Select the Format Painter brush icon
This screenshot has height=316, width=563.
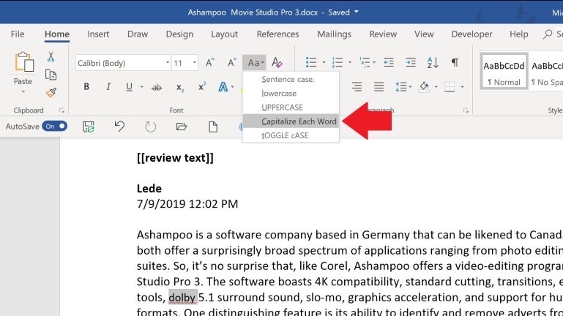[x=51, y=93]
